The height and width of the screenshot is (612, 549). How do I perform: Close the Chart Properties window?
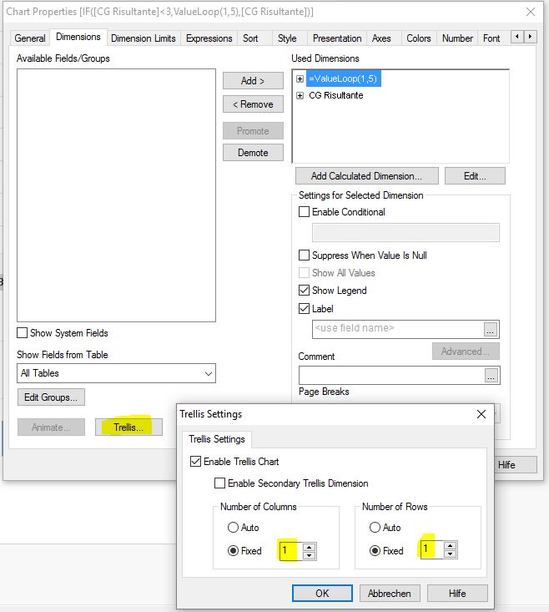click(531, 12)
